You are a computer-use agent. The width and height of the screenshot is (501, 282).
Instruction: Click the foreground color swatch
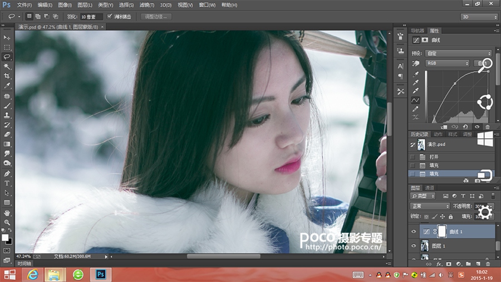point(6,237)
